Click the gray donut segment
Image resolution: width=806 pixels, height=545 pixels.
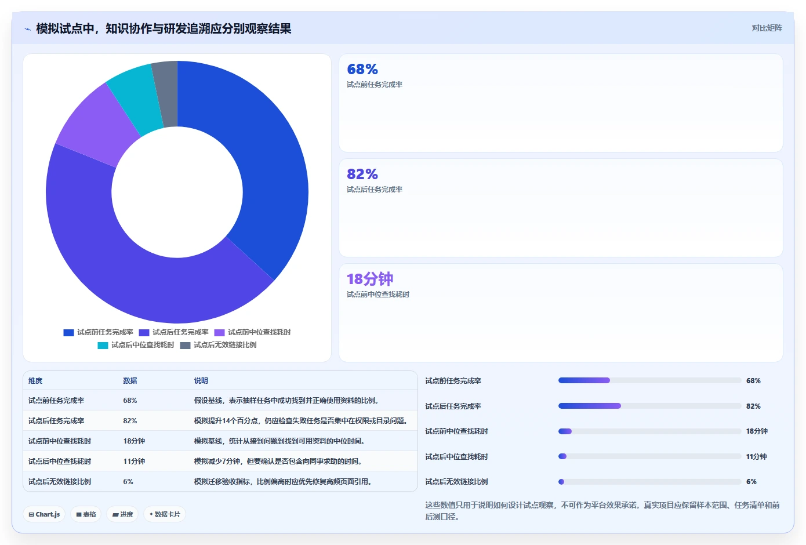(x=167, y=94)
